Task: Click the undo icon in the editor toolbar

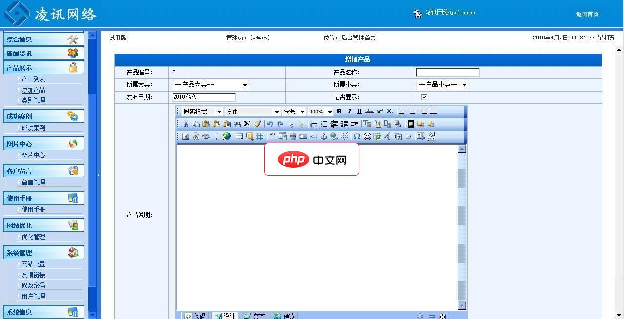Action: [x=270, y=123]
